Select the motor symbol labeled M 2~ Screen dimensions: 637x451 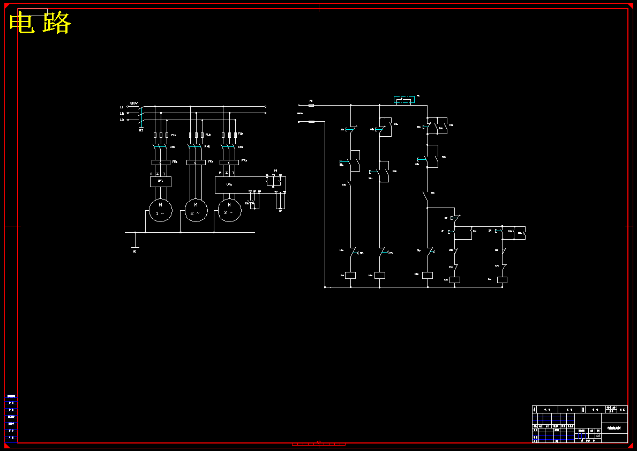[196, 210]
